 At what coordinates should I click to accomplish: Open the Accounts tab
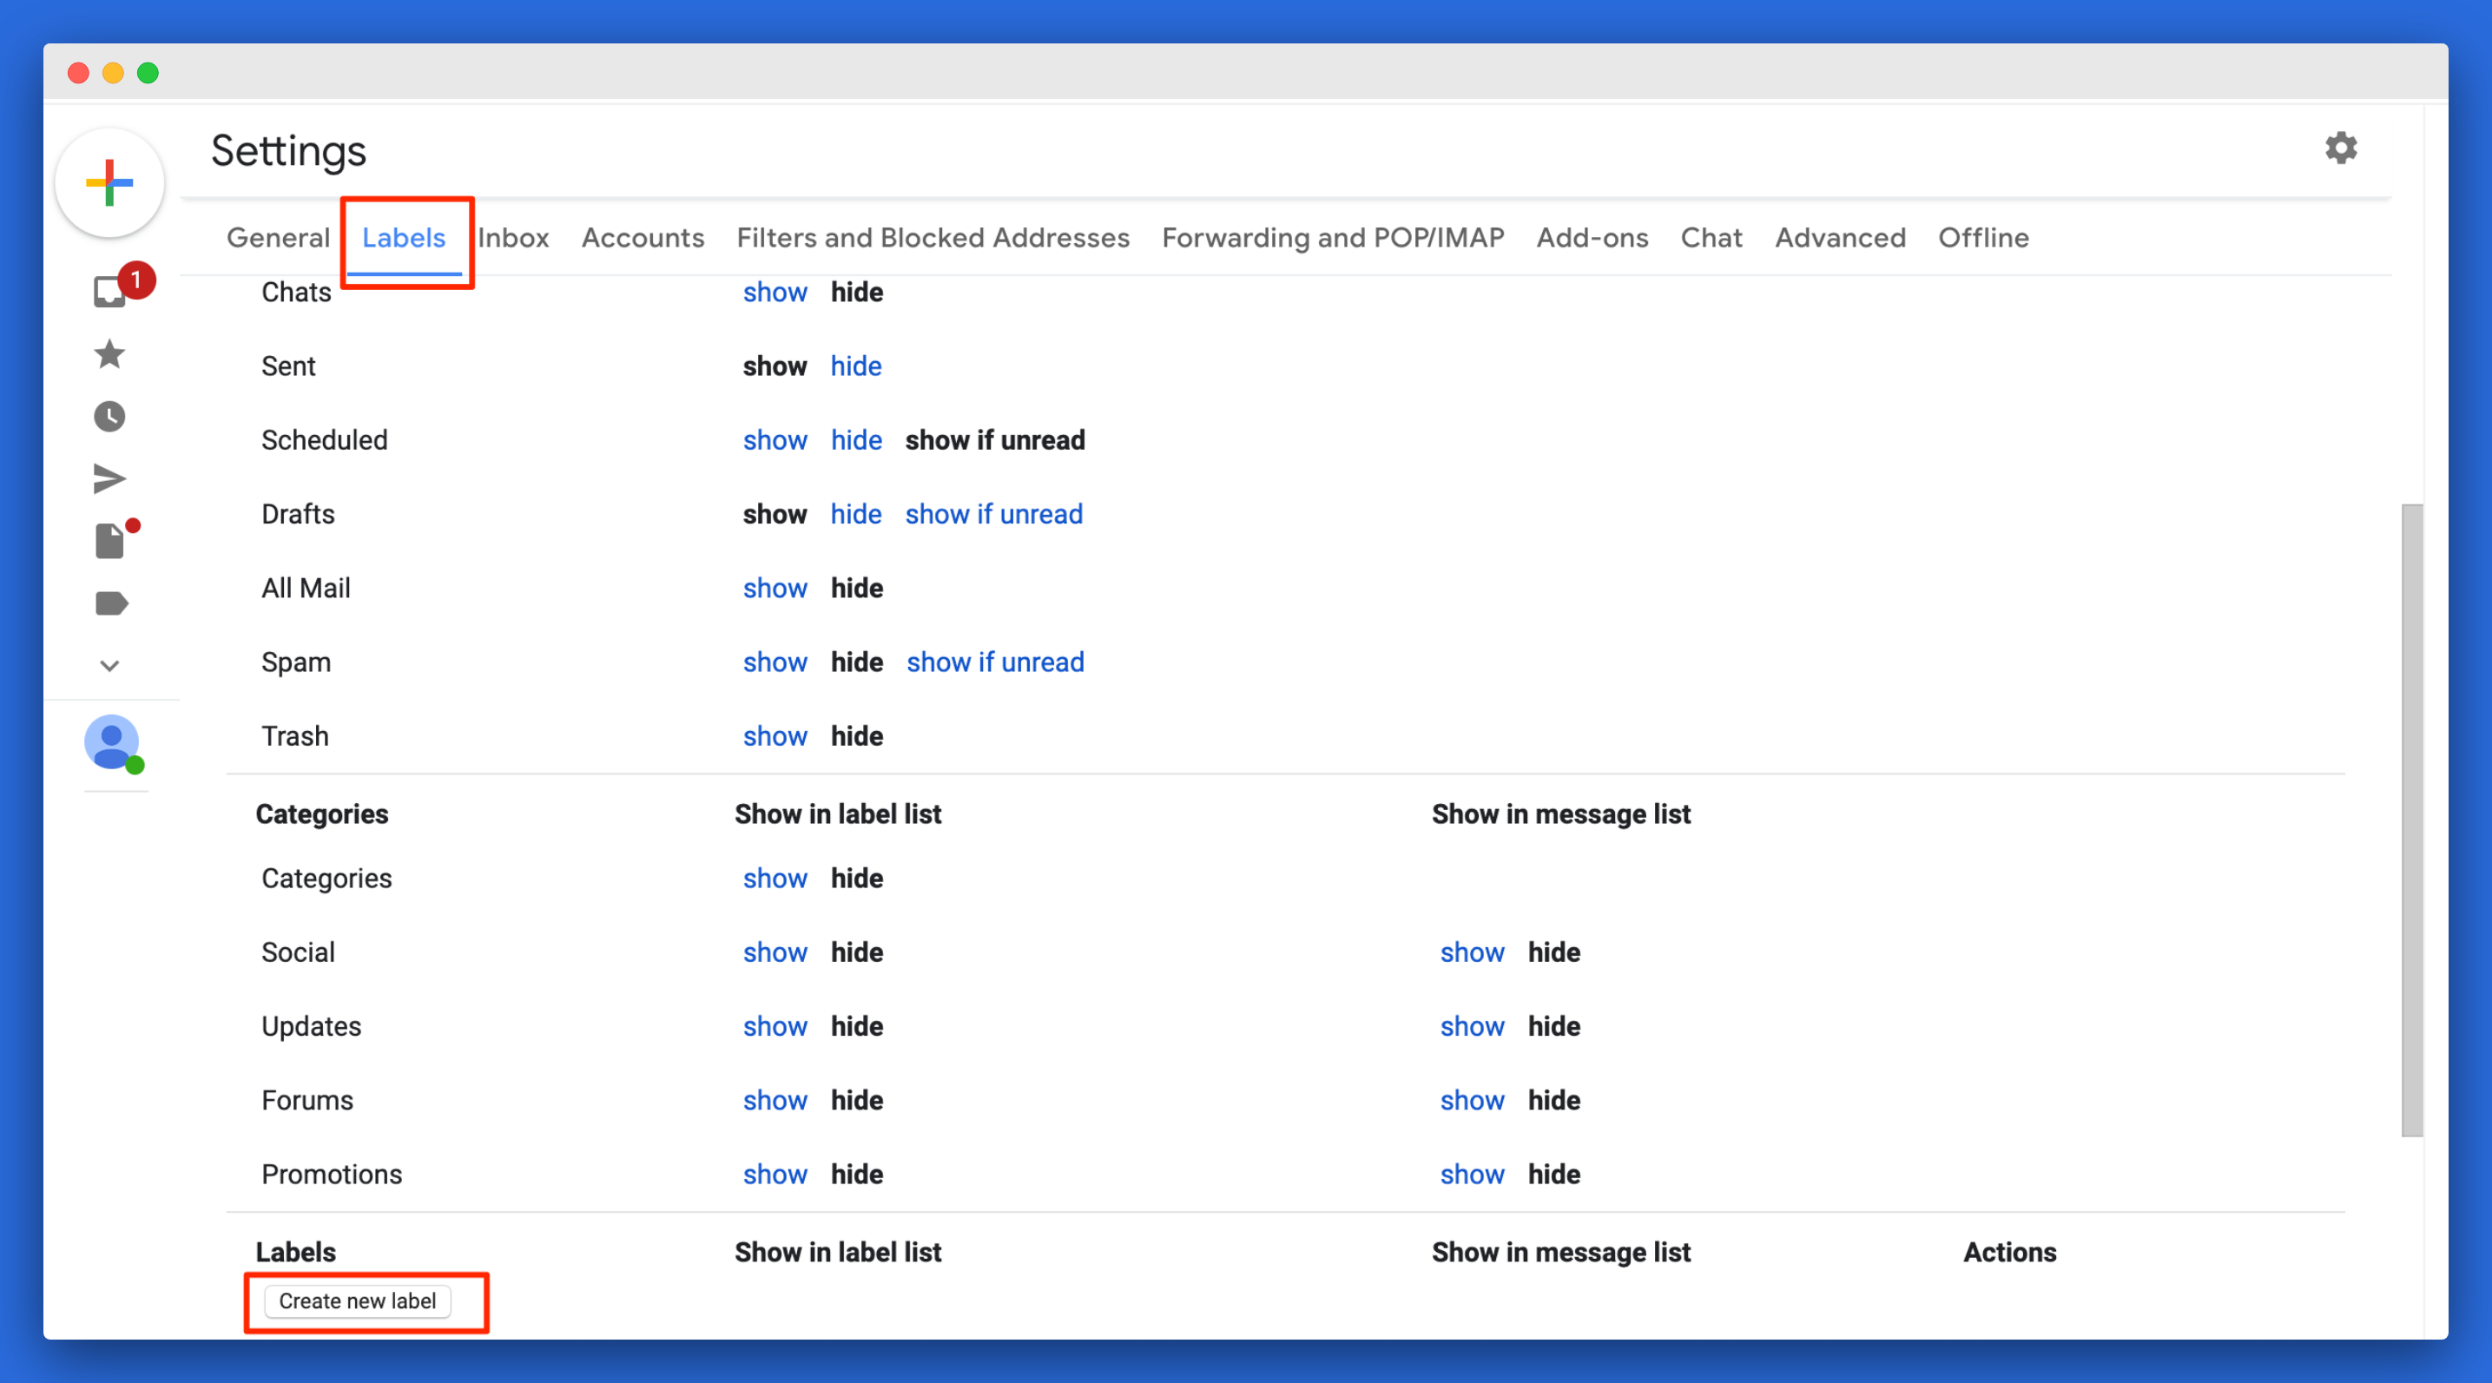point(643,238)
